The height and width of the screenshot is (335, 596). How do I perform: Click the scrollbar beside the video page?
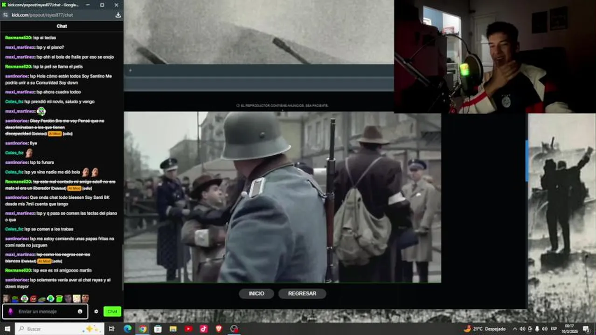click(527, 161)
